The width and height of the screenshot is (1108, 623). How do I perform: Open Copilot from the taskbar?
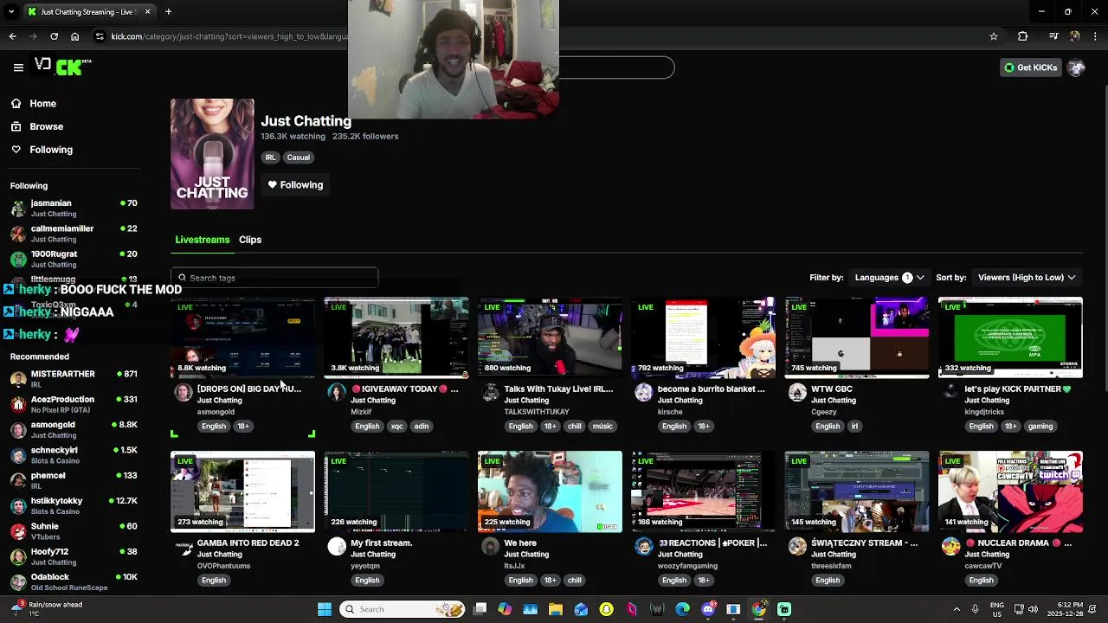[x=505, y=609]
